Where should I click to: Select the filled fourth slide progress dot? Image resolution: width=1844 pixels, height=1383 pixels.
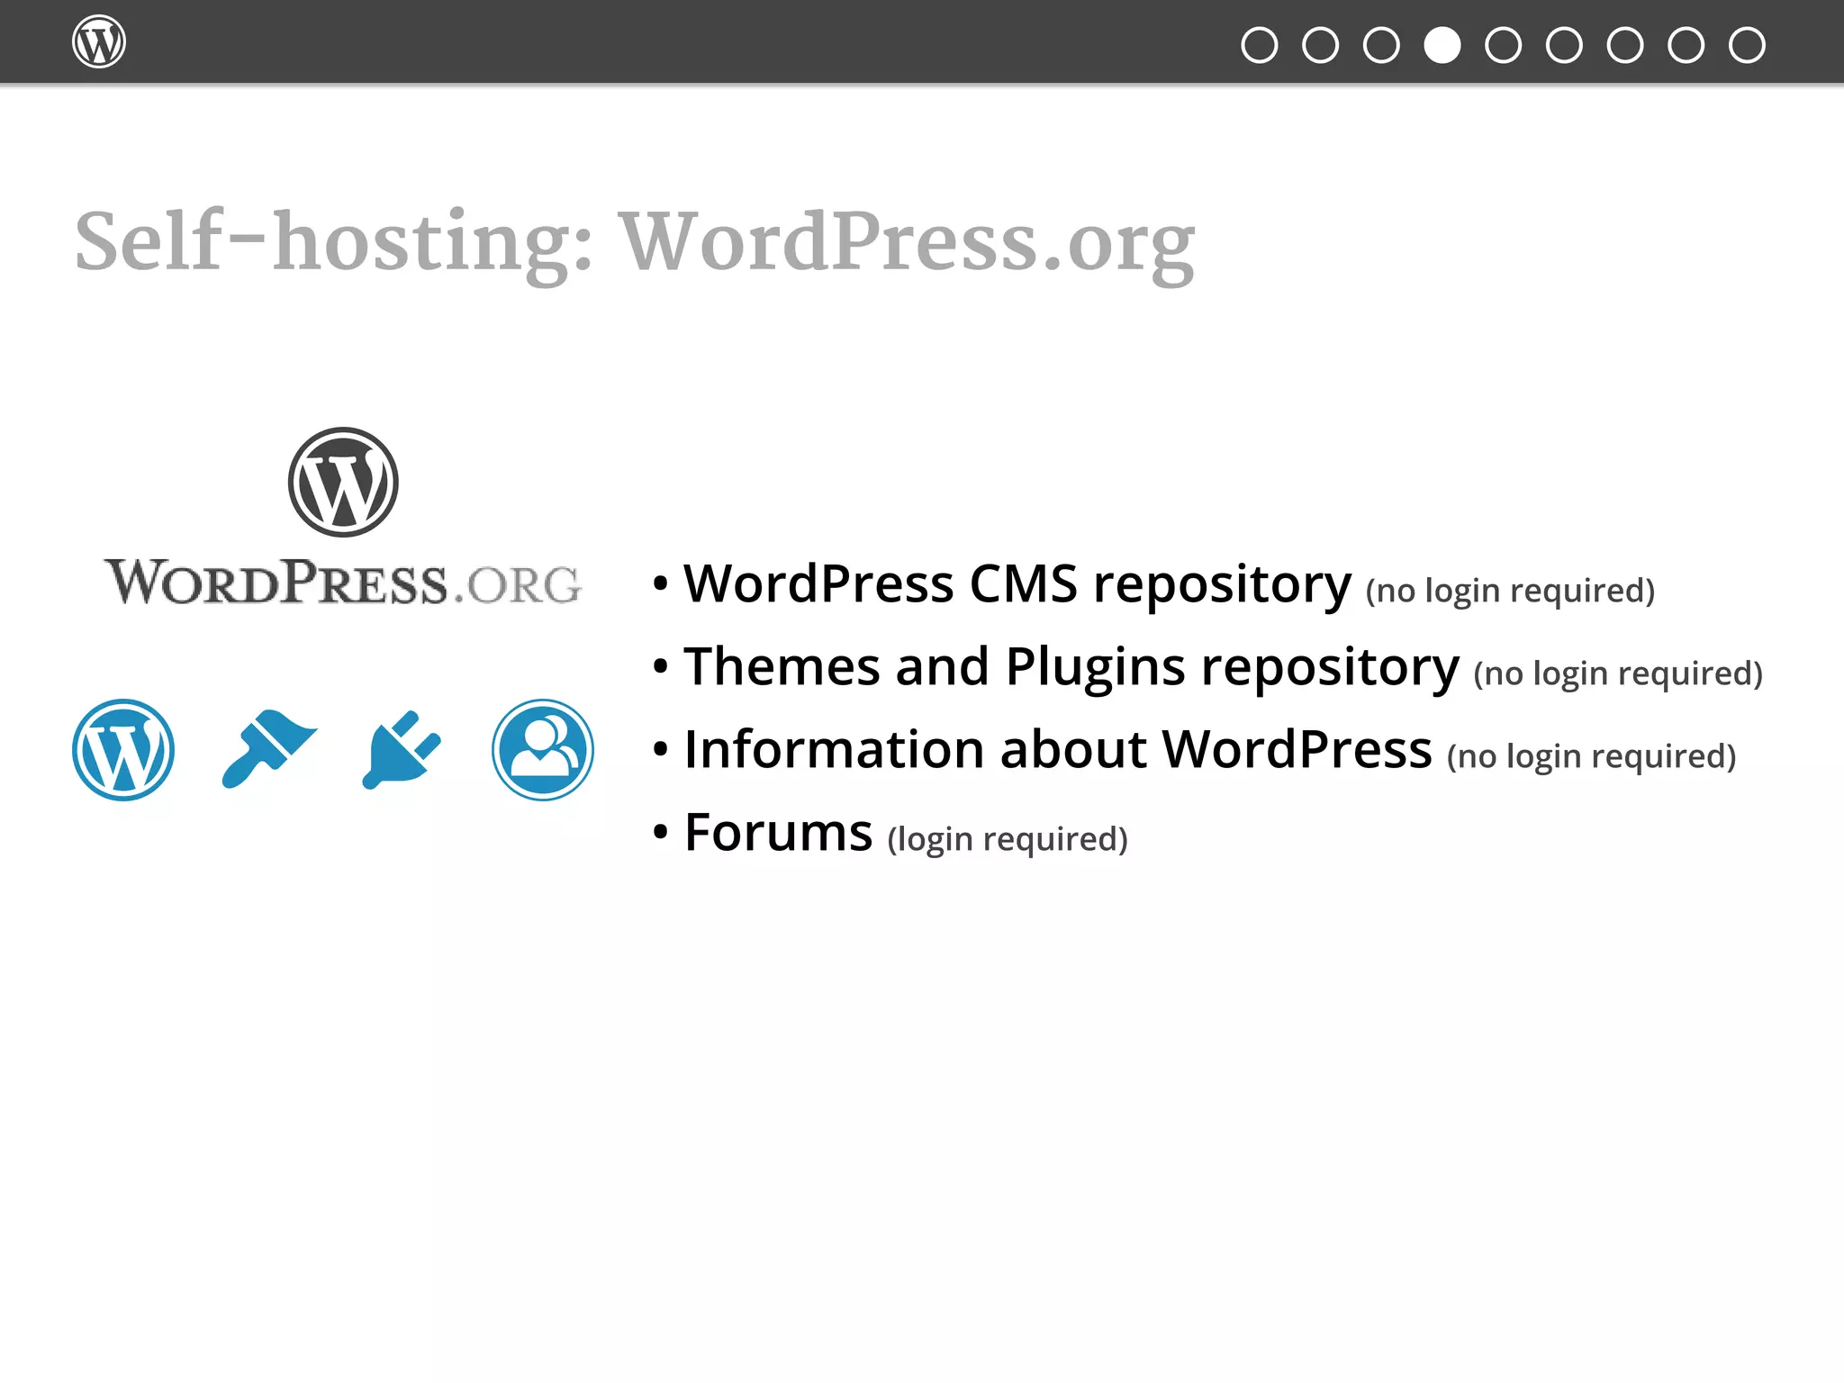point(1442,45)
